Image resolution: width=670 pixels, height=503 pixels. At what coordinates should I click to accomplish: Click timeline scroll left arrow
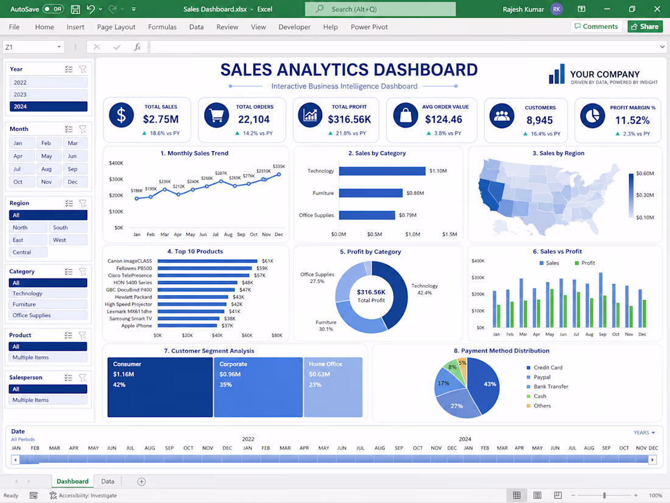click(x=15, y=460)
